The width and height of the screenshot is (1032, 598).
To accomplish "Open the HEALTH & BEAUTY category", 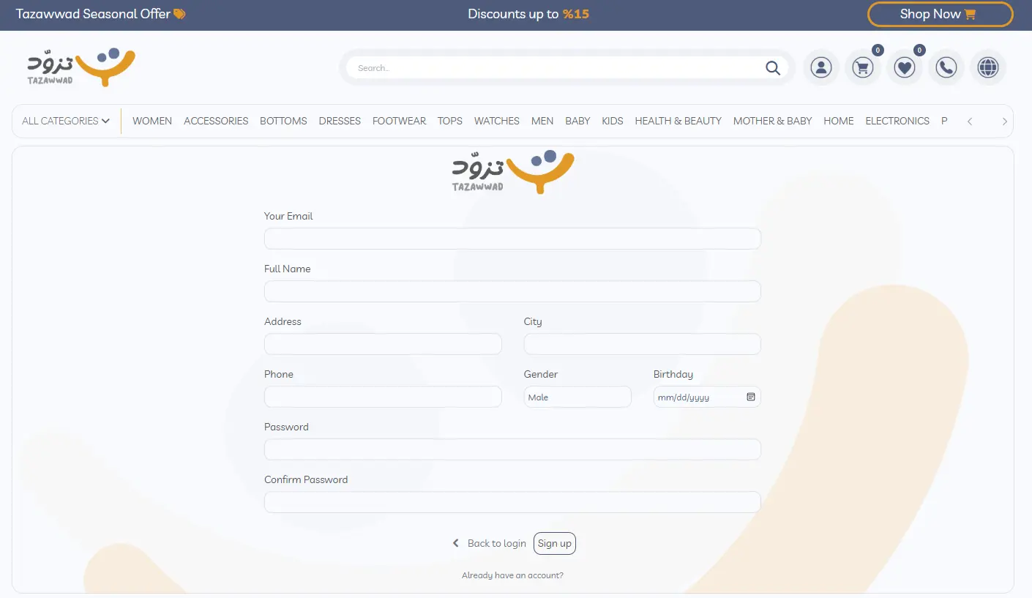I will coord(678,121).
